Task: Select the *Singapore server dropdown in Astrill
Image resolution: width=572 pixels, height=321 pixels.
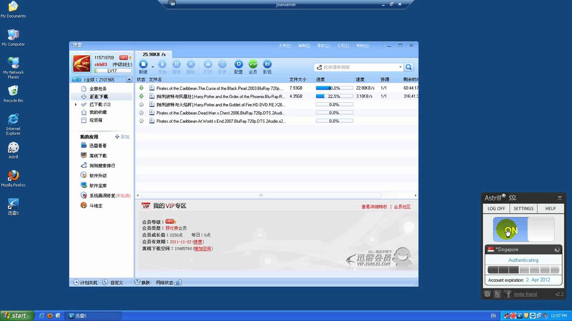Action: pos(523,250)
